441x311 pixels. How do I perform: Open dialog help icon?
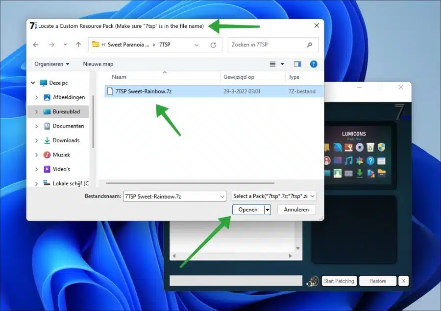pyautogui.click(x=314, y=64)
